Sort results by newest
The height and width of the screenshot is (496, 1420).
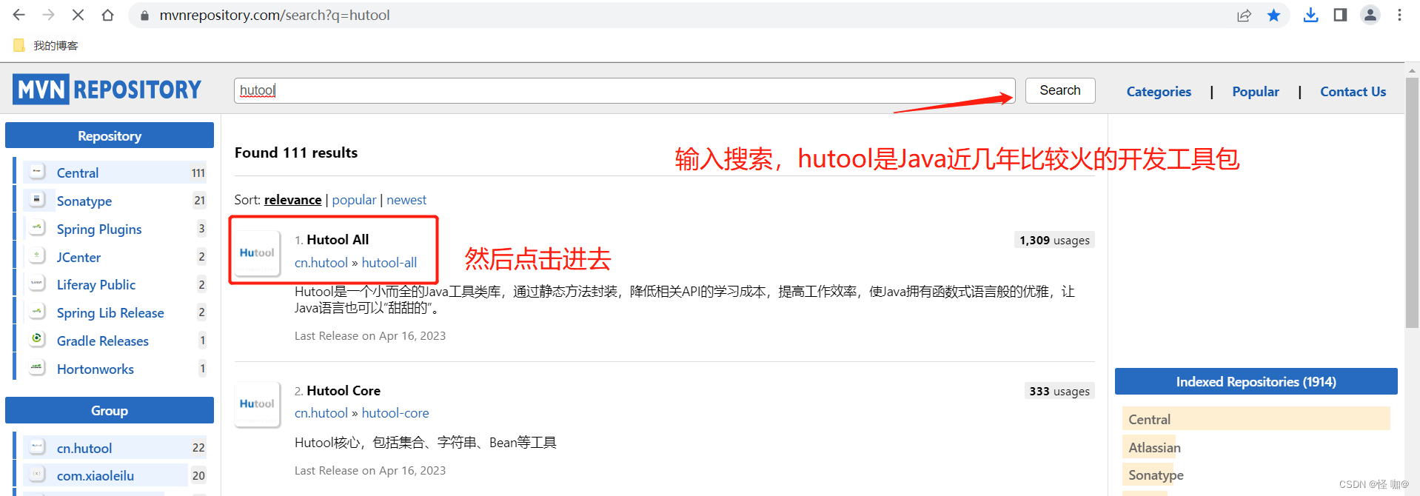[x=406, y=200]
